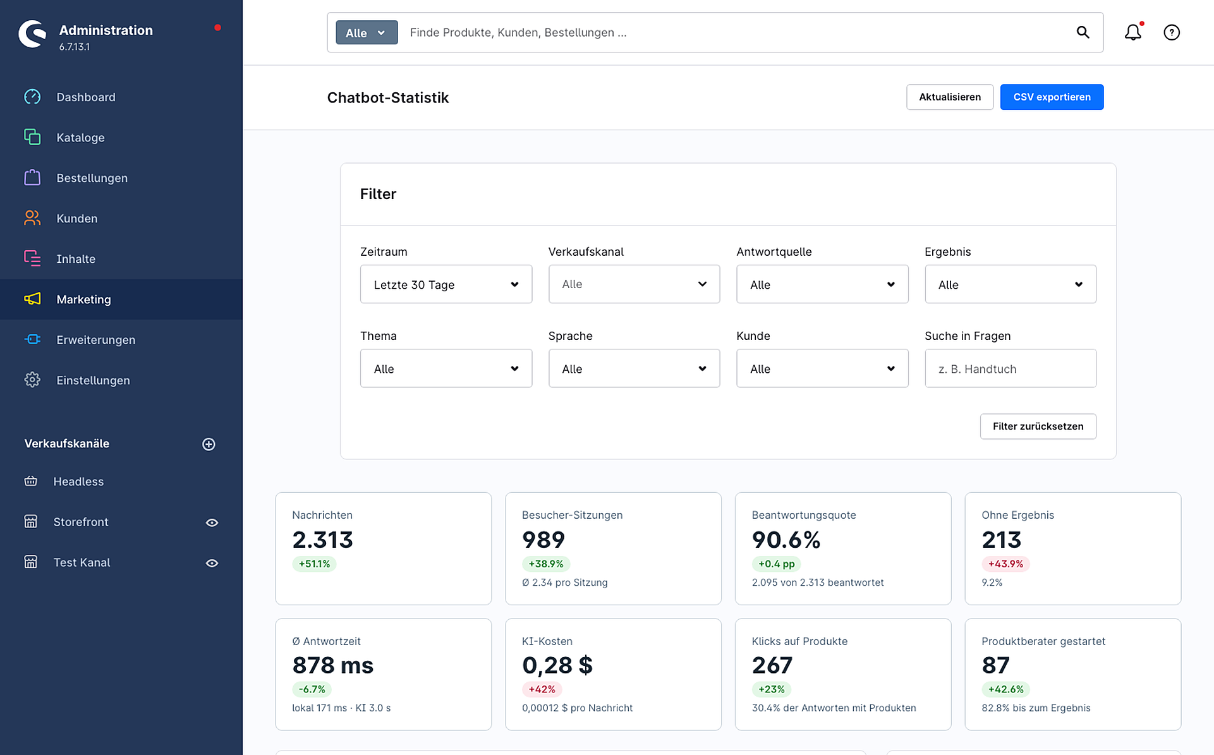
Task: Click the Erweiterungen plug icon
Action: [32, 339]
